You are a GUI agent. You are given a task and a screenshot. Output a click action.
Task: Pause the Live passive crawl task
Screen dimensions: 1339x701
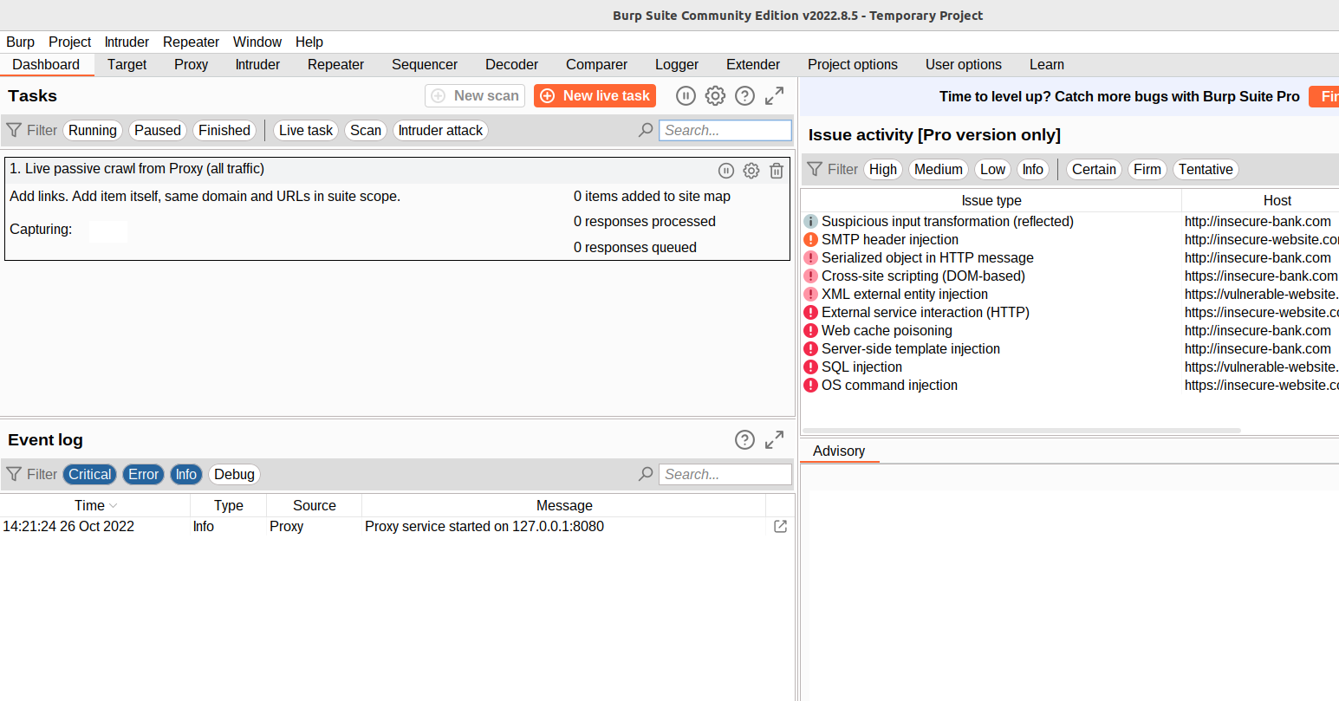coord(726,171)
